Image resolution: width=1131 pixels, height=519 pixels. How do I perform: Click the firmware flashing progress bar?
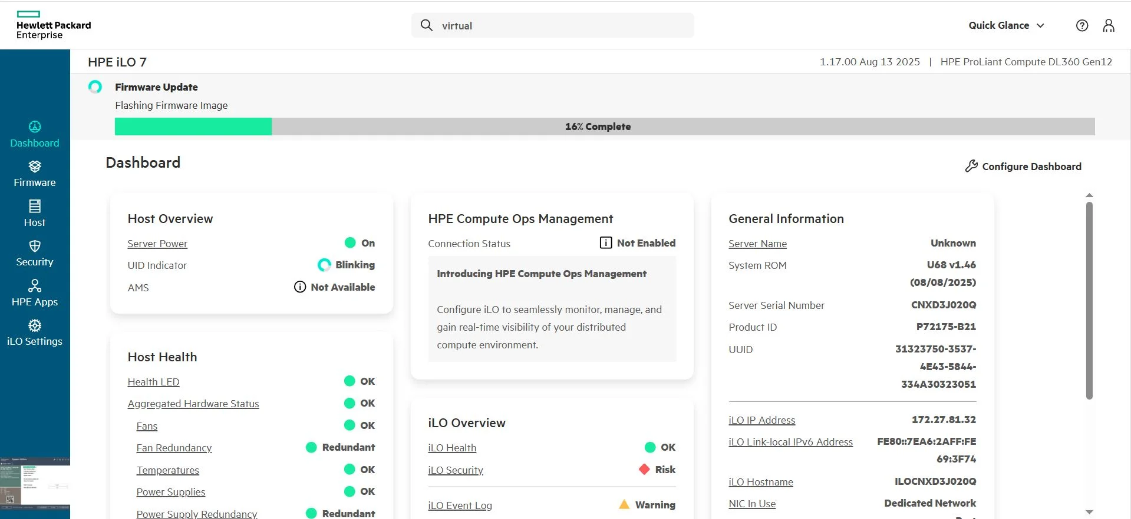tap(605, 127)
